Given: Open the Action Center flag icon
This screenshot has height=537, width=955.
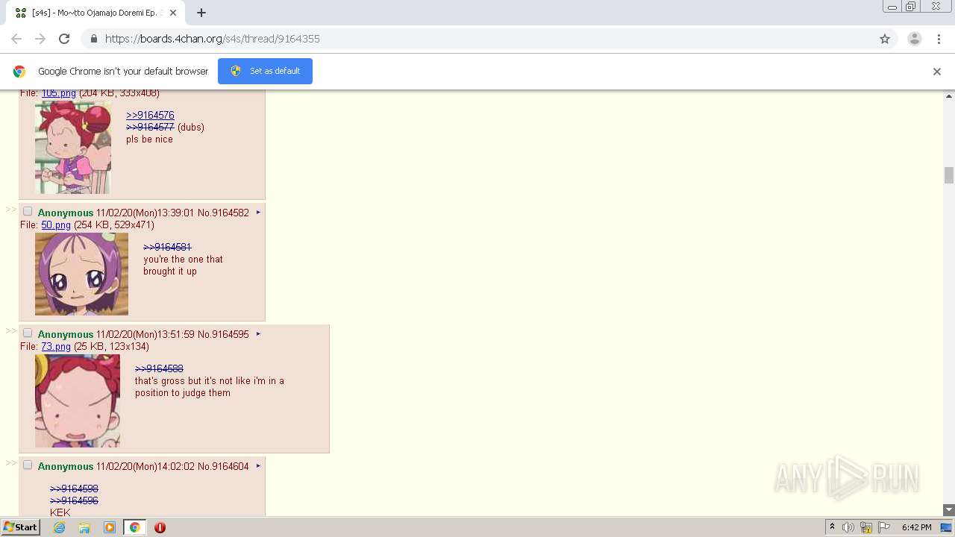Looking at the screenshot, I should click(884, 527).
